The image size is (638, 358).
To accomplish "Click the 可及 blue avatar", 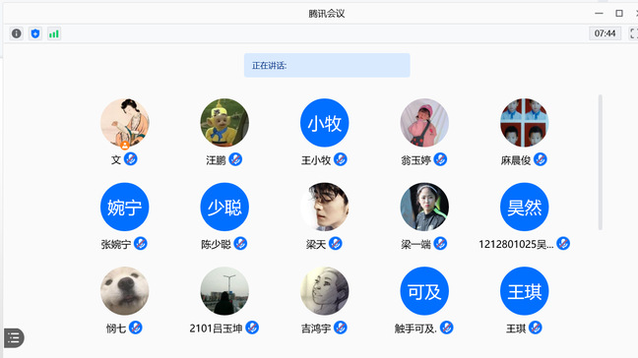I will click(424, 291).
